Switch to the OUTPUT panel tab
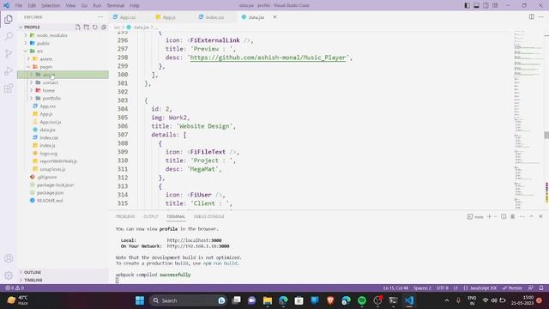The width and height of the screenshot is (549, 309). 151,216
